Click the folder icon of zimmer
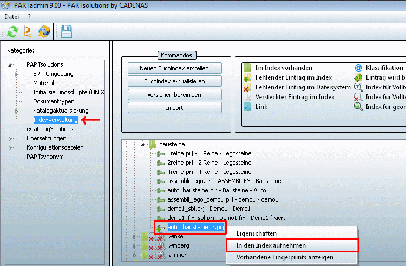This screenshot has height=266, width=406. click(144, 255)
